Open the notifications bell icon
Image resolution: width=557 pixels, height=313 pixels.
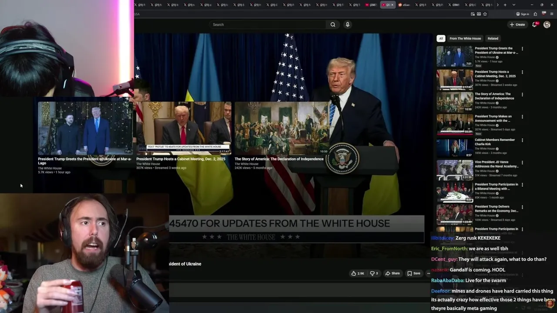tap(534, 25)
